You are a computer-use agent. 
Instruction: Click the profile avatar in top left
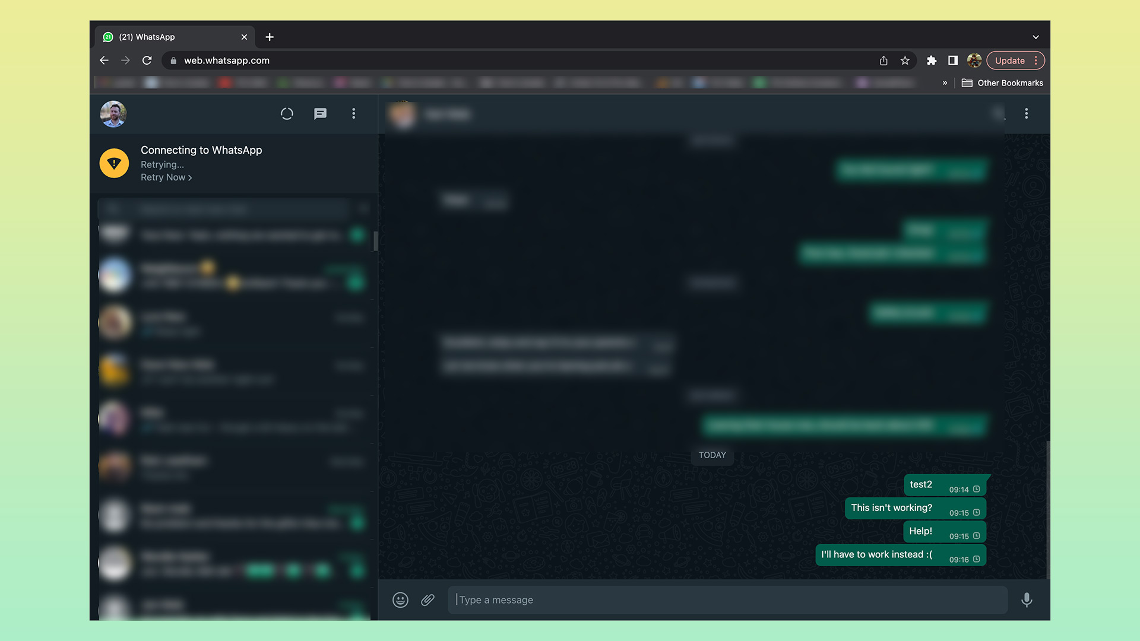click(115, 113)
